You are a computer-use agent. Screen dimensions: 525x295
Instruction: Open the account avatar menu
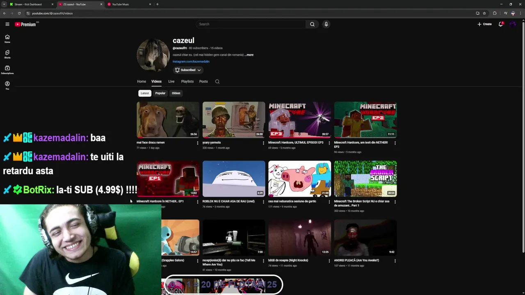[x=513, y=24]
